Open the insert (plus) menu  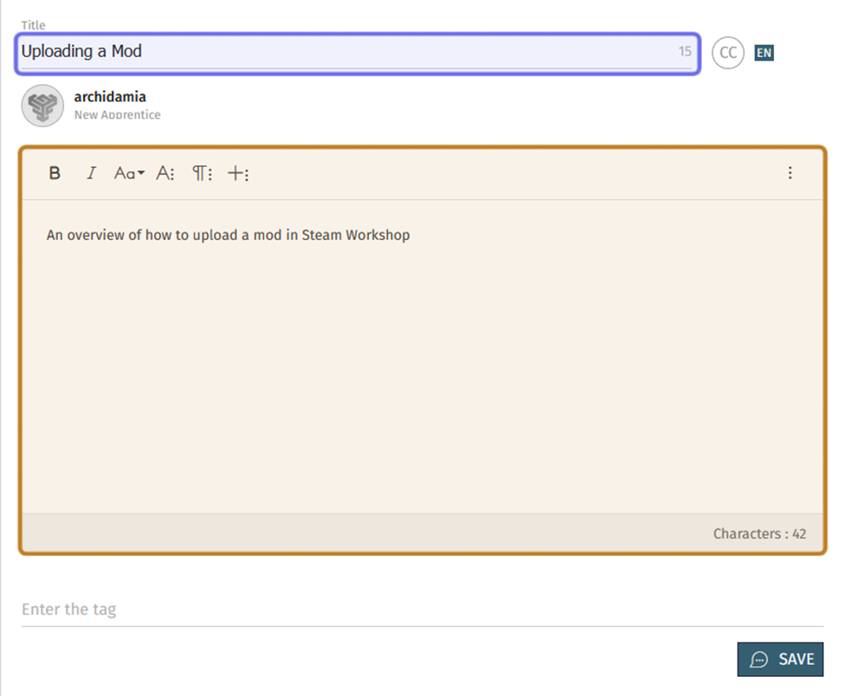(x=238, y=173)
